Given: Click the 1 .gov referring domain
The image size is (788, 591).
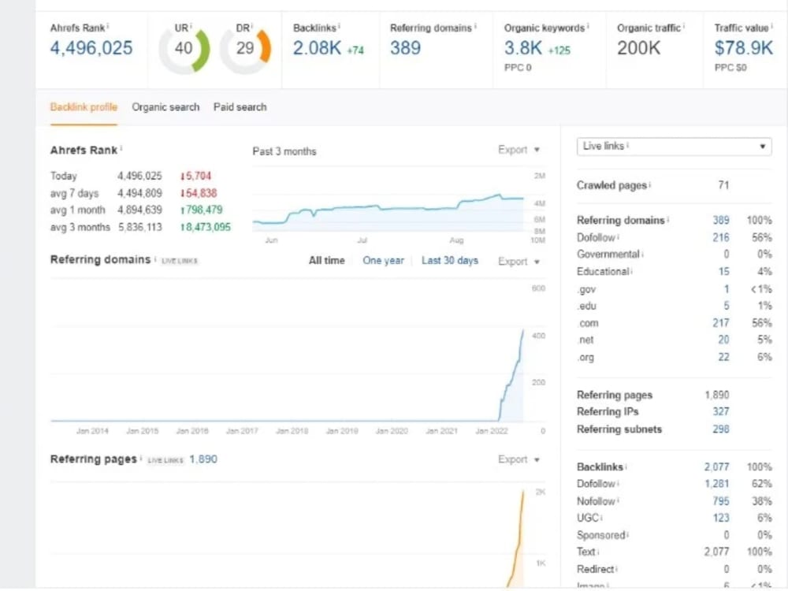Looking at the screenshot, I should tap(727, 289).
